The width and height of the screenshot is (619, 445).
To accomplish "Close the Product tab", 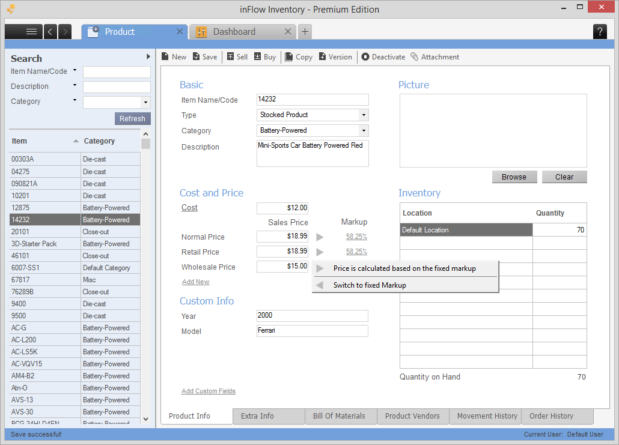I will point(180,32).
